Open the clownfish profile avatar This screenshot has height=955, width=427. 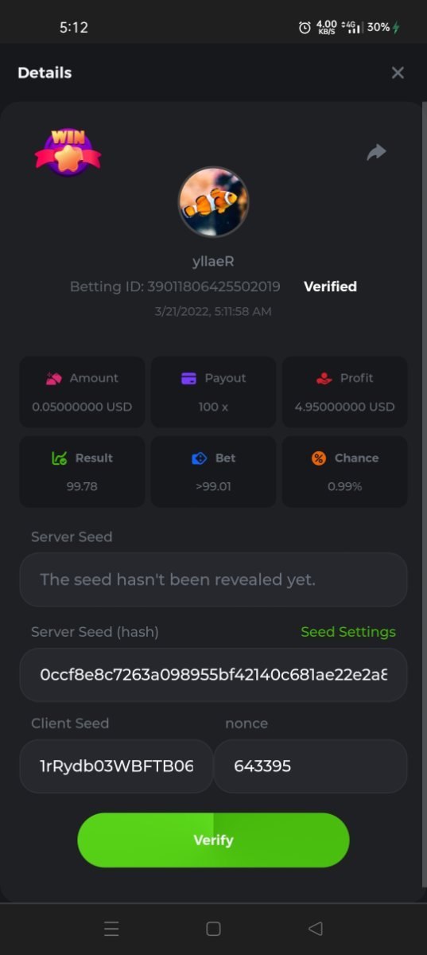[213, 202]
